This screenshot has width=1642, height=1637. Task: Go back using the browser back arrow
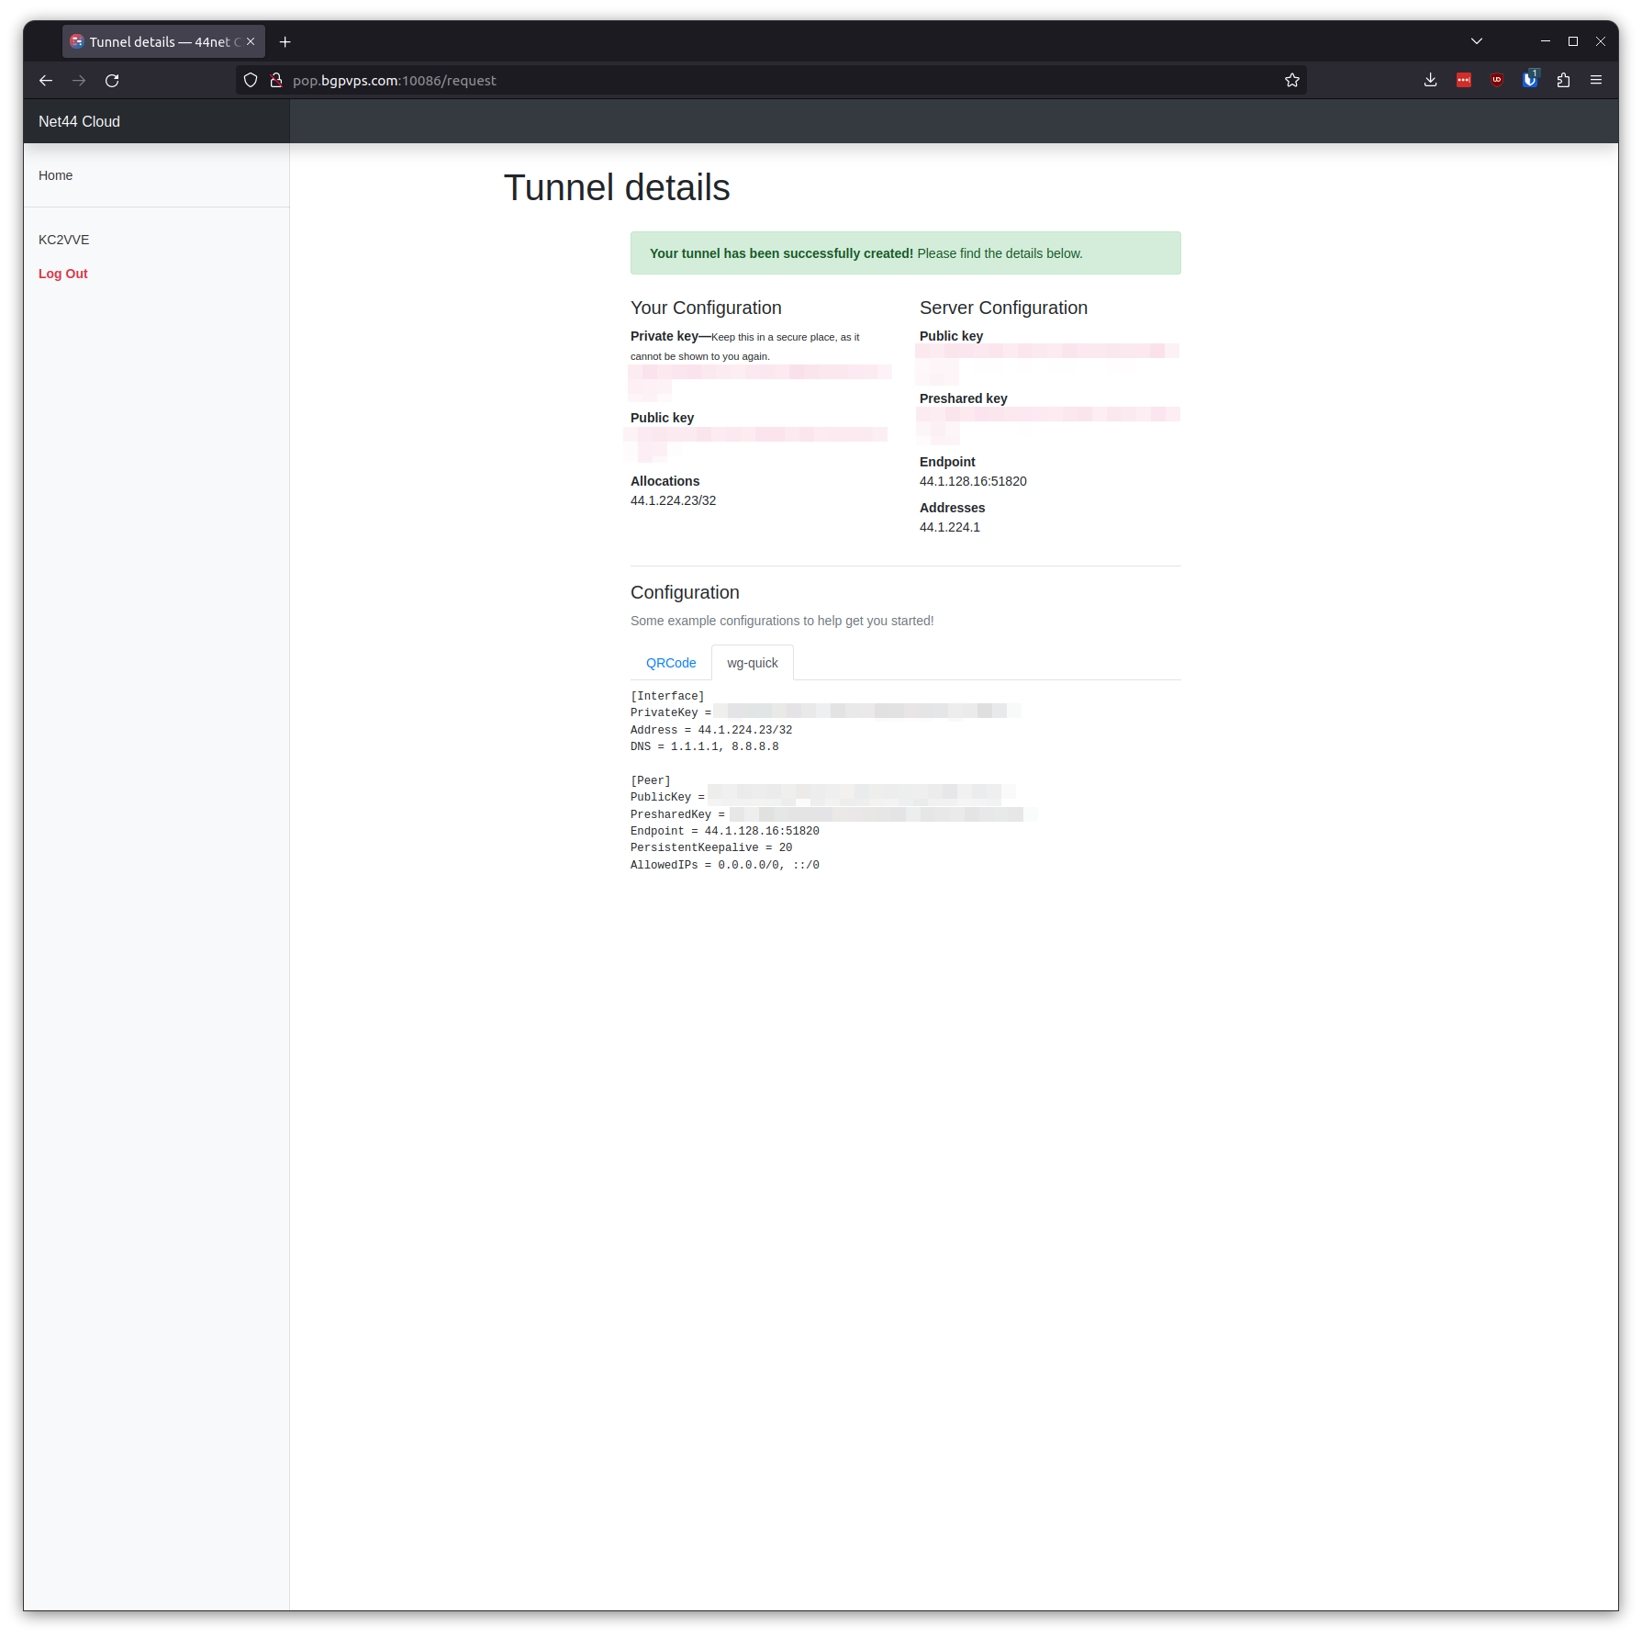(46, 81)
